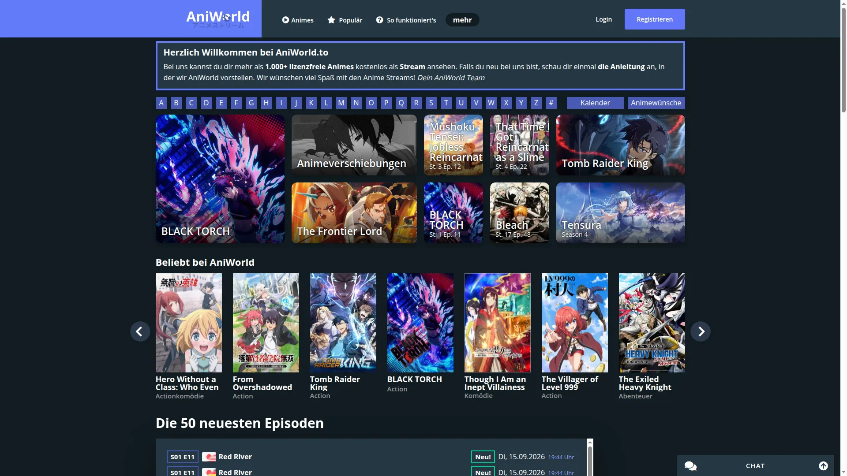Open Hero Without a Class poster

click(189, 323)
